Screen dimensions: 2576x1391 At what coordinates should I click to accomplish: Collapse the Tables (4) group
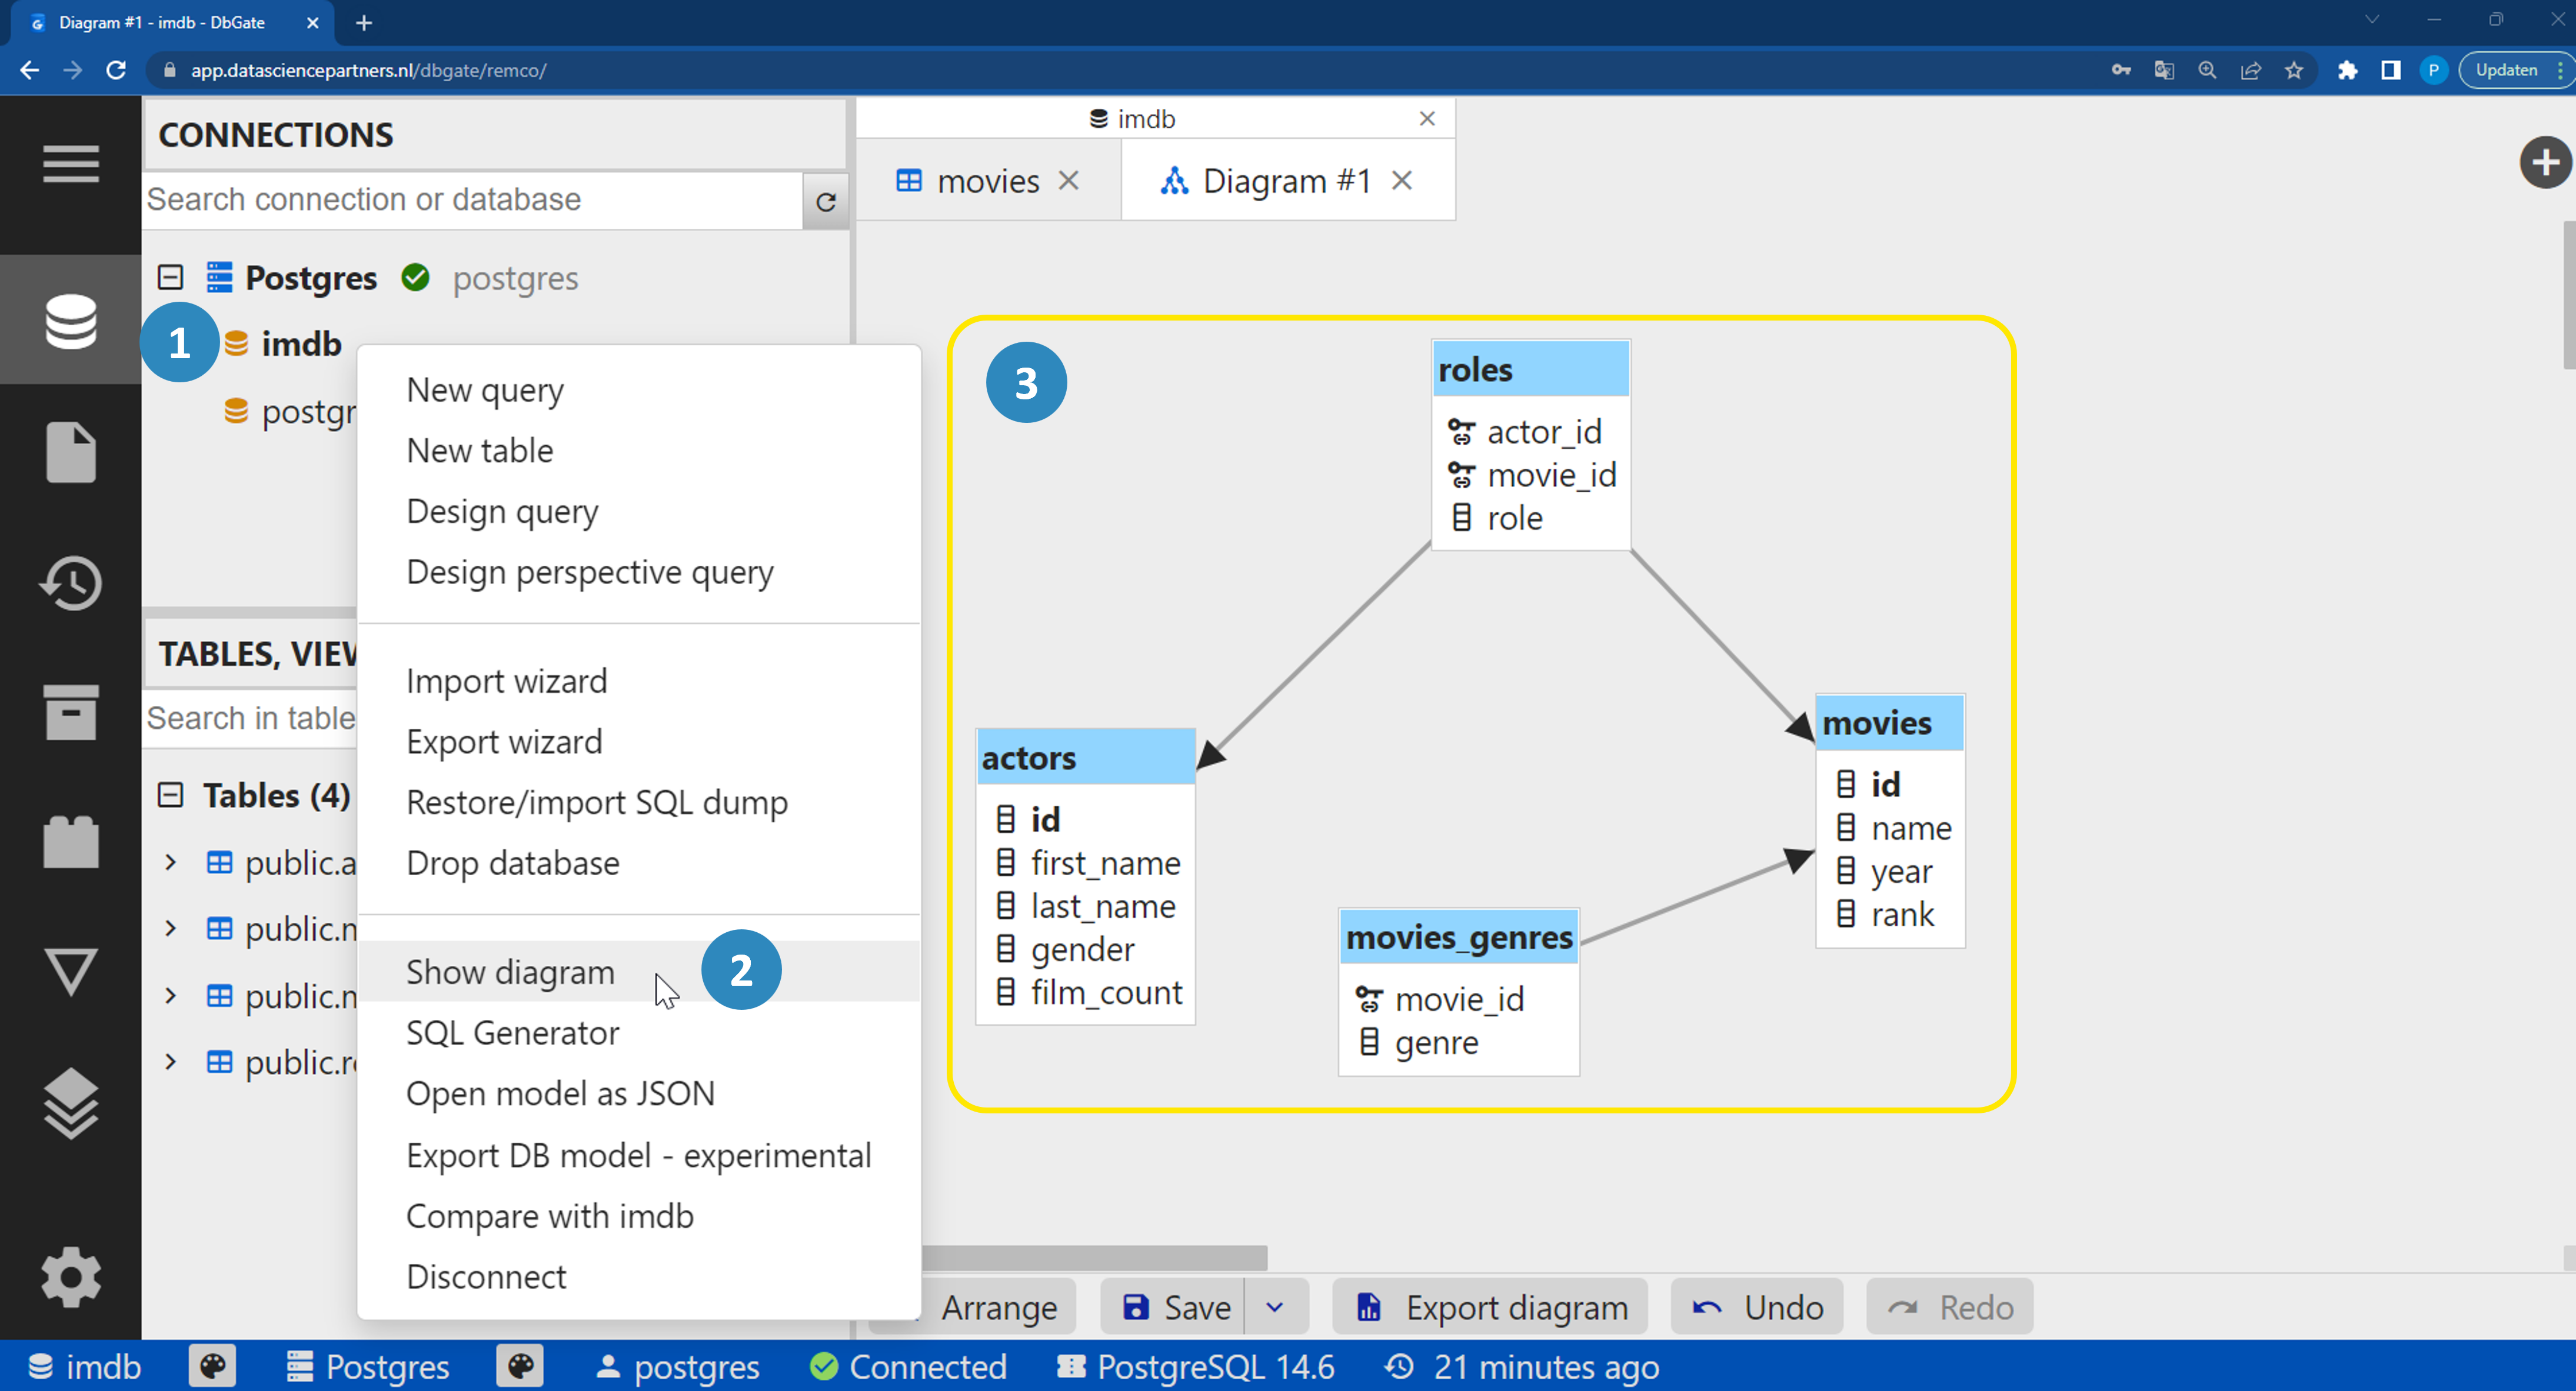coord(171,795)
